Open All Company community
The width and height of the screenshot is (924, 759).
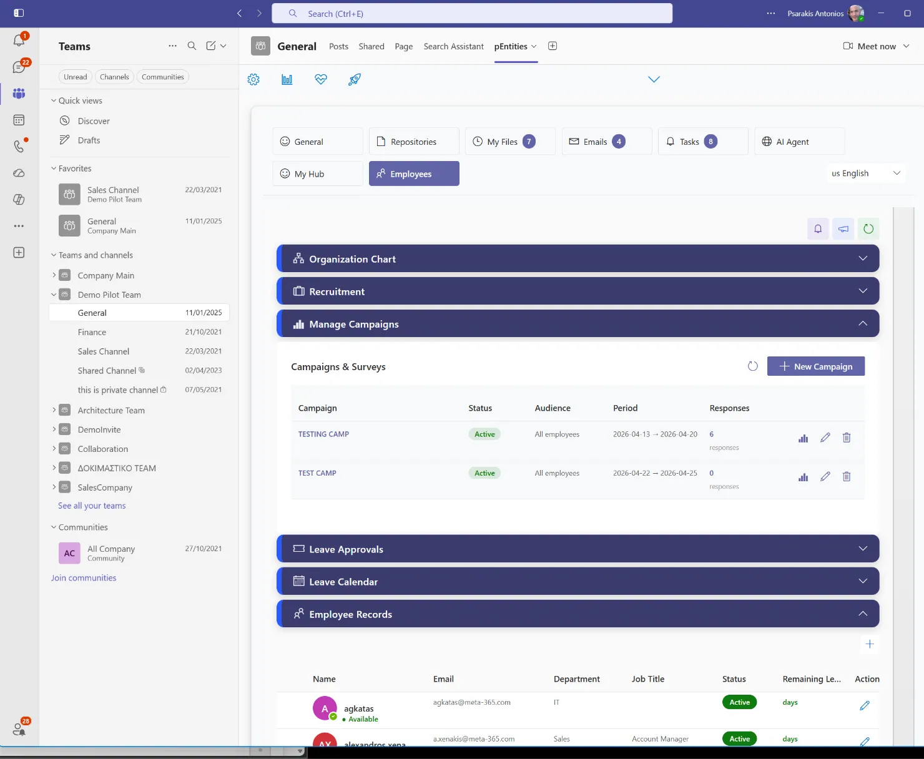pyautogui.click(x=139, y=553)
